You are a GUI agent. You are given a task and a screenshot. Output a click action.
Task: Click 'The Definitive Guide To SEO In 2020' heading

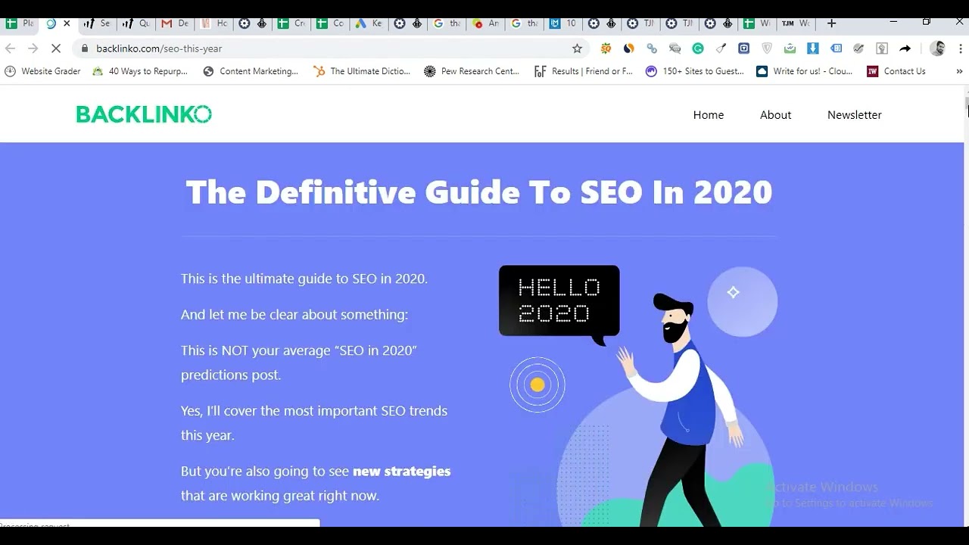click(x=478, y=192)
